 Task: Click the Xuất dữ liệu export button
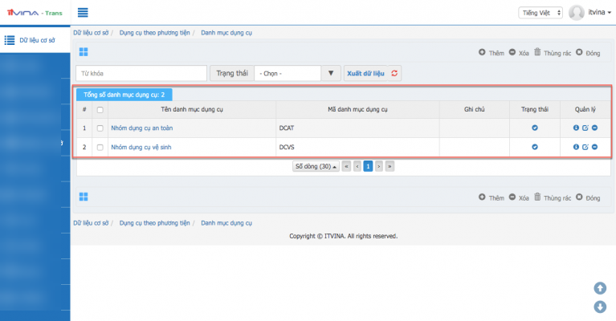pos(365,74)
